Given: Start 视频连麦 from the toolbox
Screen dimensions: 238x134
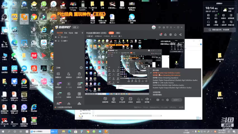Looking at the screenshot, I should [x=58, y=85].
